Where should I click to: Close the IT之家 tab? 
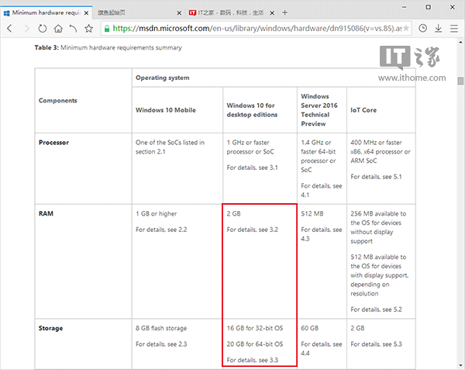(x=272, y=13)
